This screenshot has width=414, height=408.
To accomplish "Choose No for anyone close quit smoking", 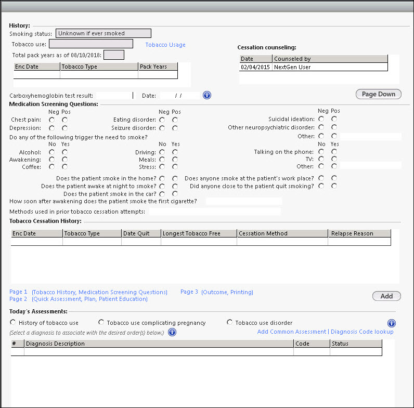I will (x=321, y=186).
